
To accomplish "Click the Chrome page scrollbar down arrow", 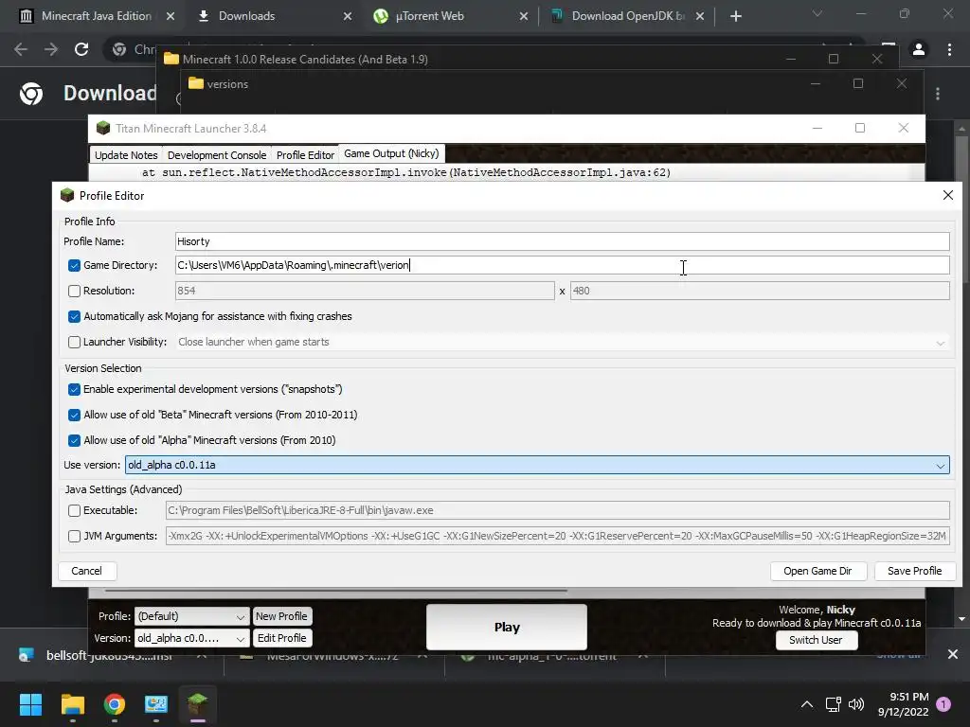I will click(x=961, y=619).
